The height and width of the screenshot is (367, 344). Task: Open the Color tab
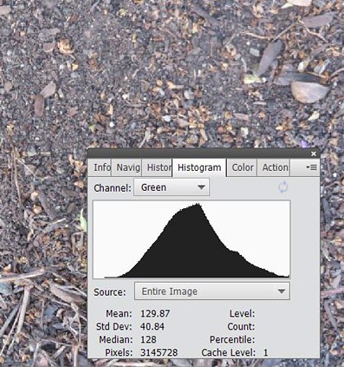(243, 167)
